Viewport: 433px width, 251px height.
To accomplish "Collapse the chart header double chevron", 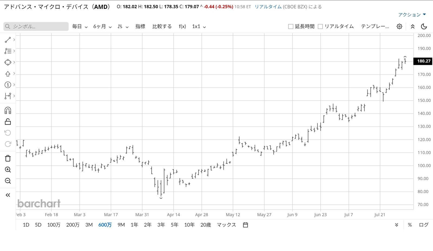I will [x=413, y=26].
